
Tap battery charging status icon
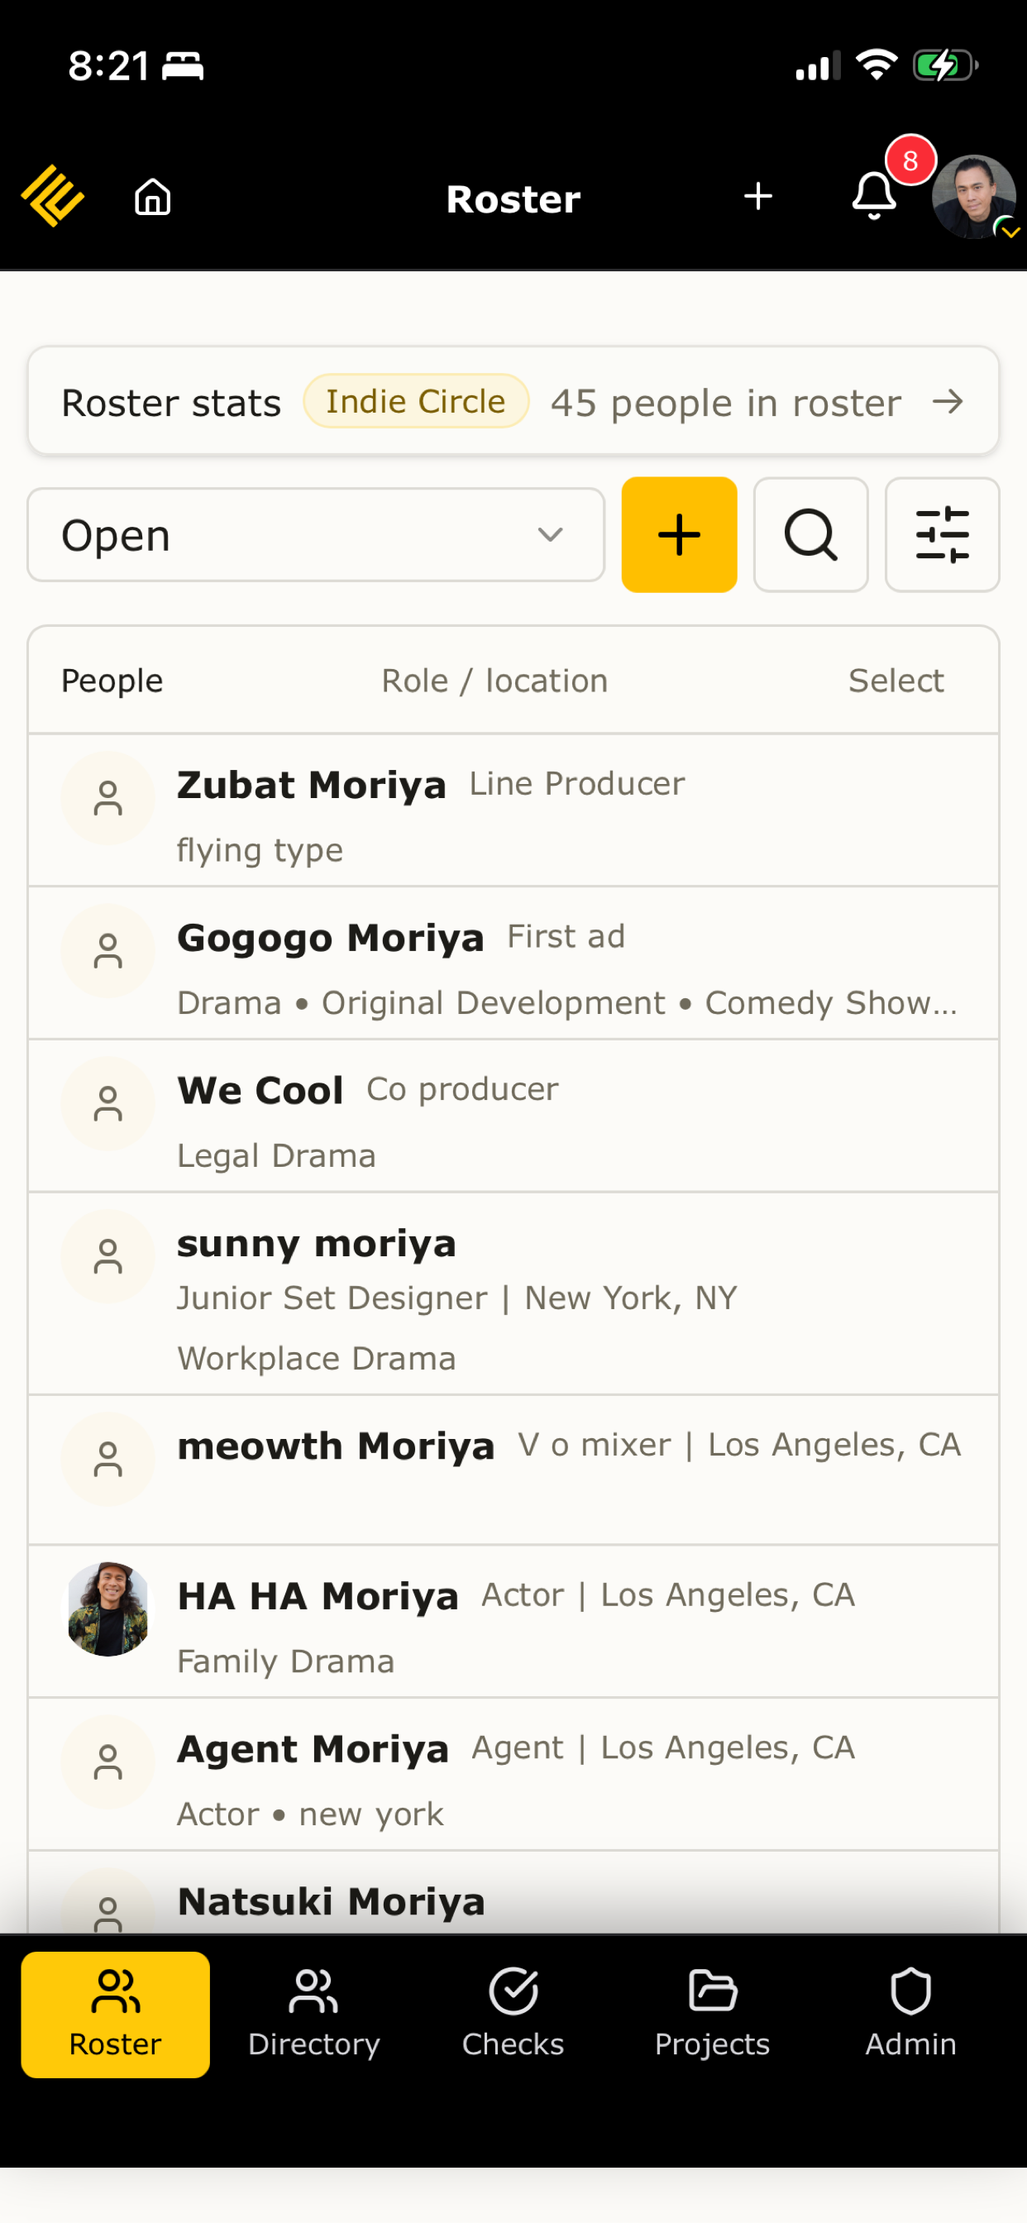tap(946, 65)
